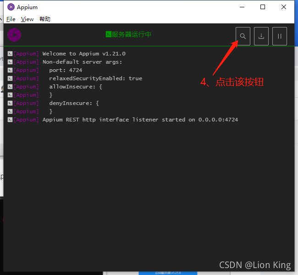Download raw logs with the download button

261,36
